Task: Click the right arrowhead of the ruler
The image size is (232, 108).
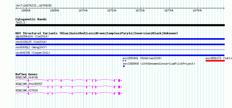Action: [224, 8]
